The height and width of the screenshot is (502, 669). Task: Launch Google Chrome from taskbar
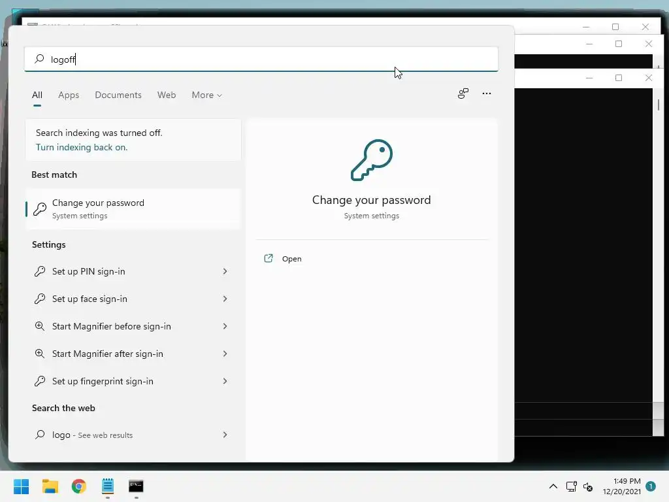tap(79, 486)
